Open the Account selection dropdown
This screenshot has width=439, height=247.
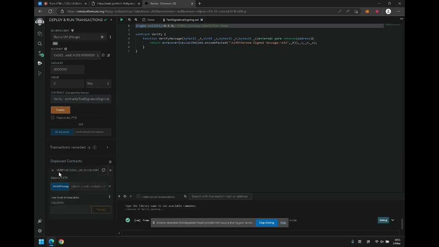click(x=75, y=55)
